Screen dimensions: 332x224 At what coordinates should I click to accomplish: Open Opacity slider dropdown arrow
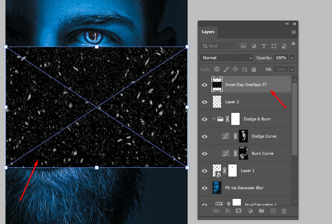point(292,57)
